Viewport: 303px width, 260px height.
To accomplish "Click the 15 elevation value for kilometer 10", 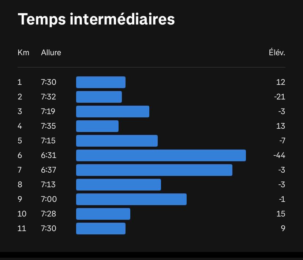I will tap(281, 214).
